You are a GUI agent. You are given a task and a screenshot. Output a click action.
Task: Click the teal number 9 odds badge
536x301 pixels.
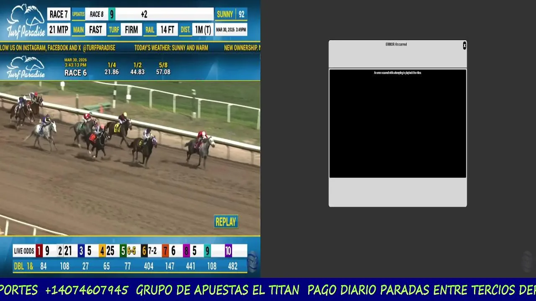click(x=207, y=251)
